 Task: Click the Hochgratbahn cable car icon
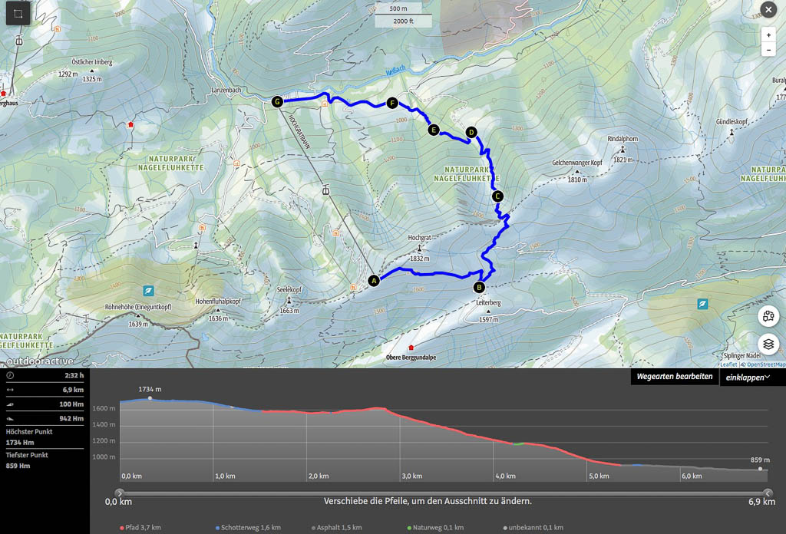click(x=326, y=190)
